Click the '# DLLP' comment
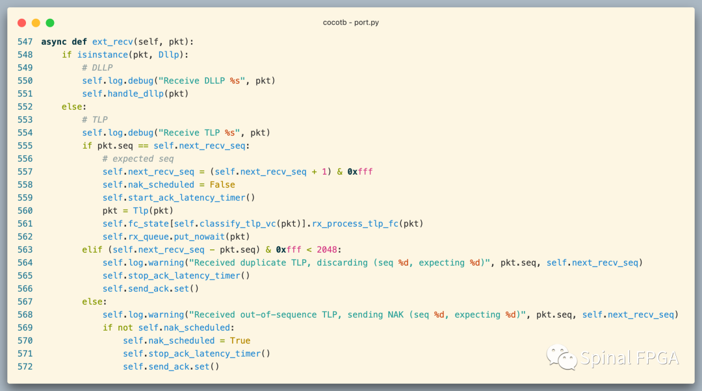This screenshot has height=391, width=702. tap(97, 68)
